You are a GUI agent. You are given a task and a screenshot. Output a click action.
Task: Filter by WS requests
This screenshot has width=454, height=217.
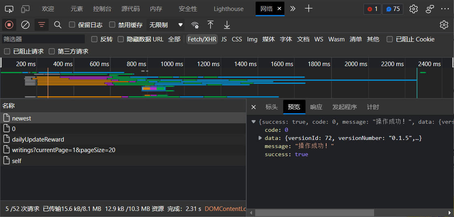tap(319, 39)
